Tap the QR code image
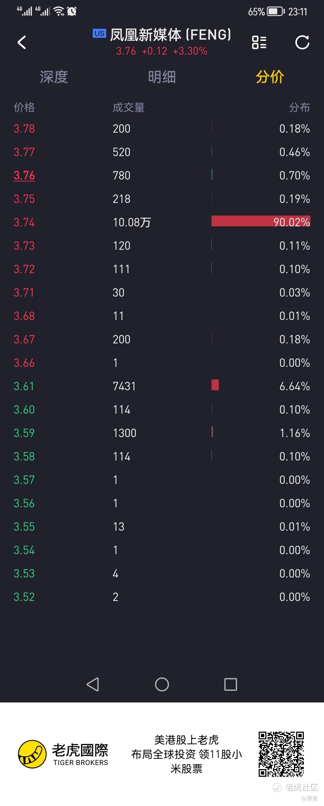The width and height of the screenshot is (324, 806). pyautogui.click(x=281, y=754)
